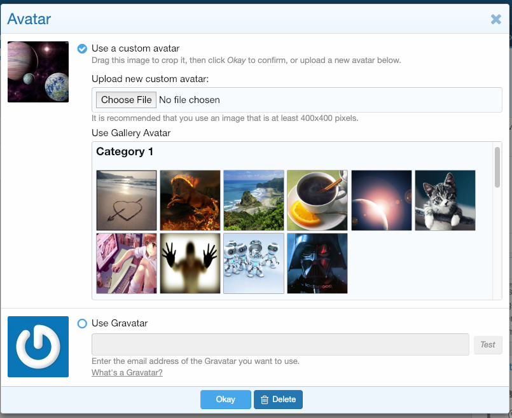Enable the Use a custom avatar option
Screen dimensions: 512x418
(82, 49)
